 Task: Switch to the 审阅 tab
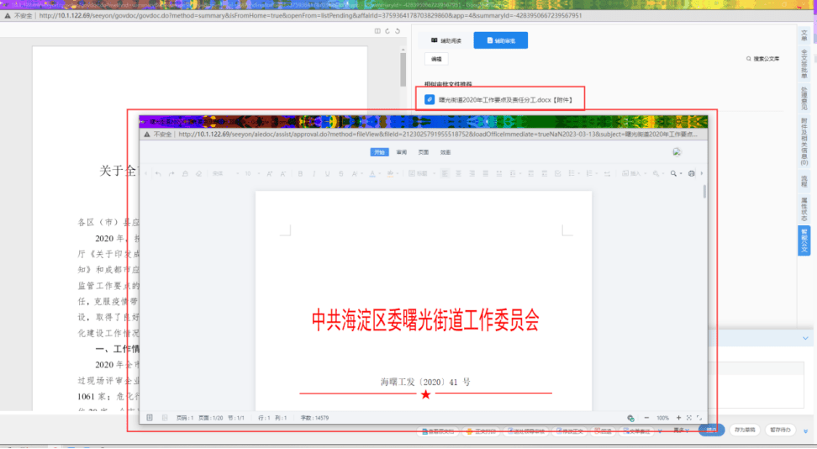tap(401, 152)
